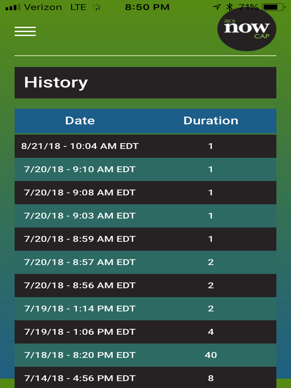Select the 7/20/18 8:57 AM row

[80, 262]
